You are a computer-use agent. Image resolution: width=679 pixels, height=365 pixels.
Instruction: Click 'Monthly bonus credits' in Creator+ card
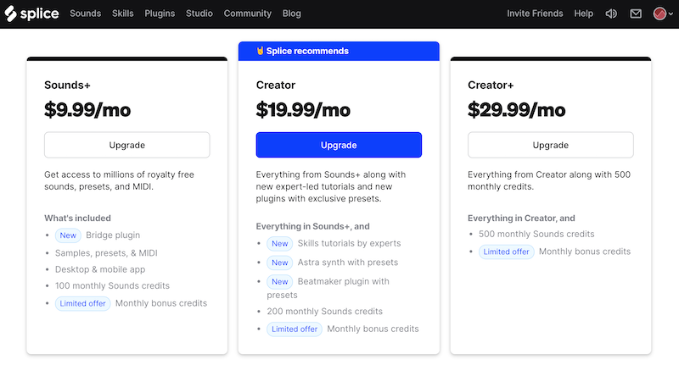(585, 252)
